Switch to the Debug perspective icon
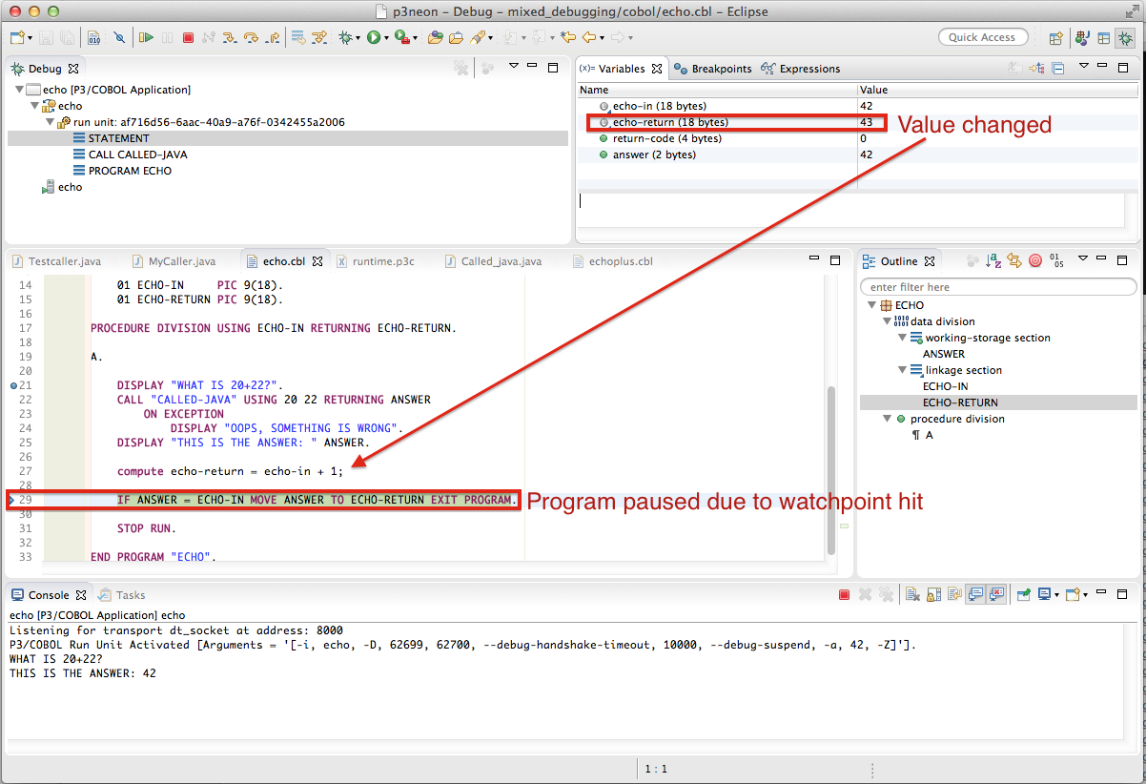Image resolution: width=1146 pixels, height=784 pixels. click(x=1125, y=38)
